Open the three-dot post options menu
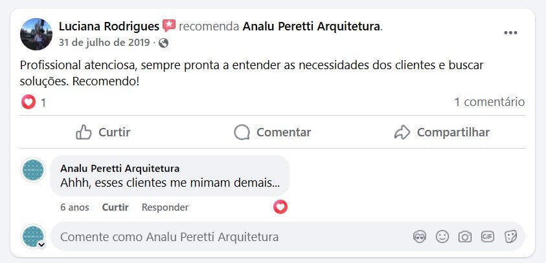The height and width of the screenshot is (263, 546). point(510,33)
